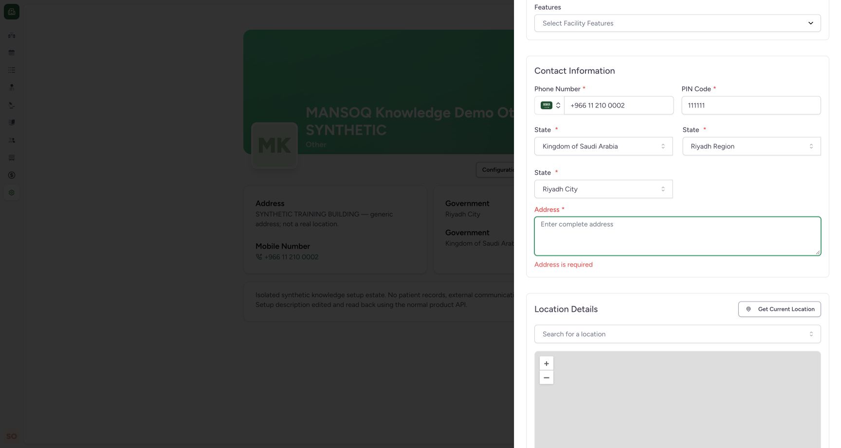Viewport: 841px width, 448px height.
Task: Open the Search for a location combobox
Action: (677, 334)
